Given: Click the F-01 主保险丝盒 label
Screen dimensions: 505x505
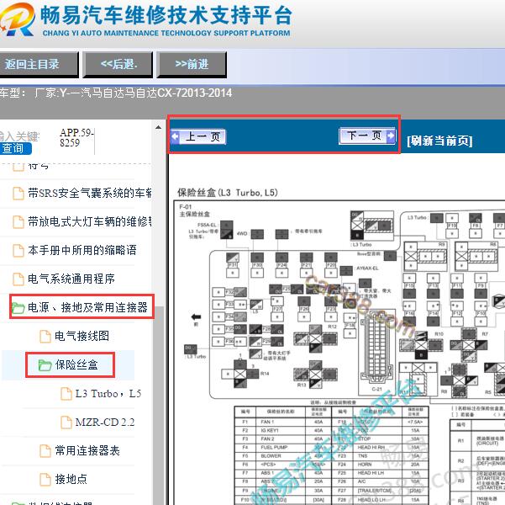Looking at the screenshot, I should coord(194,210).
